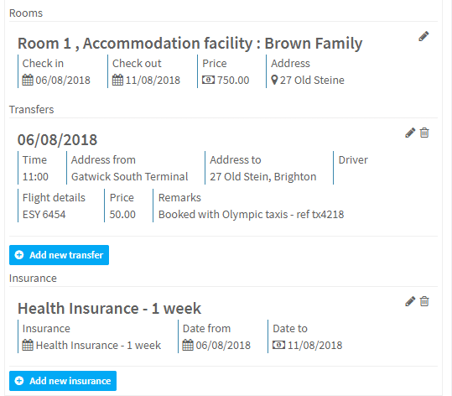This screenshot has height=396, width=452.
Task: Click the money icon beside 750.00
Action: pyautogui.click(x=208, y=80)
